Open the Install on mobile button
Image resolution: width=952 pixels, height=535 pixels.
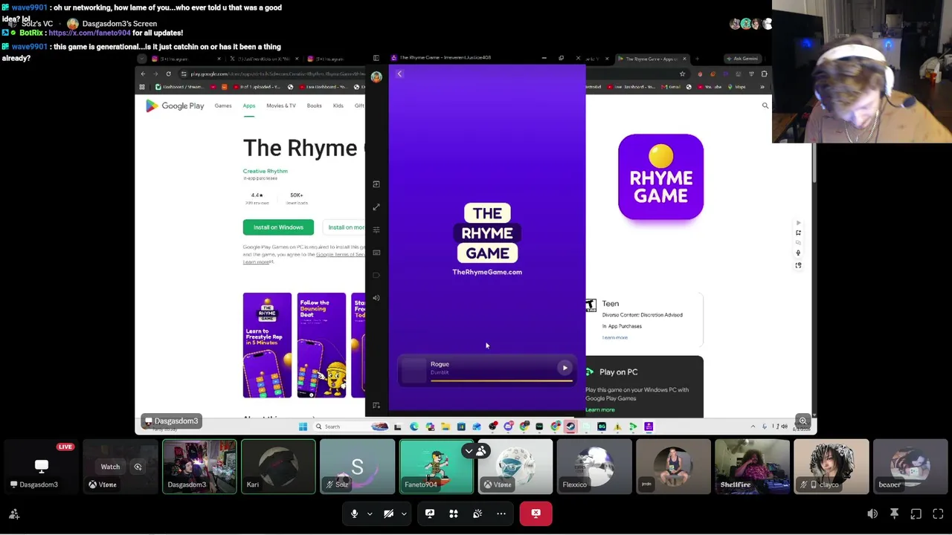346,227
